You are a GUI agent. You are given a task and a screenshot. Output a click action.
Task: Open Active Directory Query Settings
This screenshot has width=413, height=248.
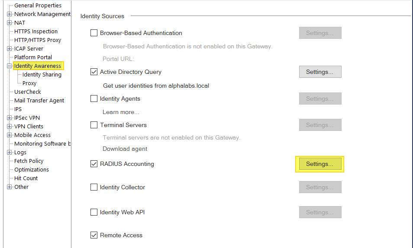tap(320, 72)
